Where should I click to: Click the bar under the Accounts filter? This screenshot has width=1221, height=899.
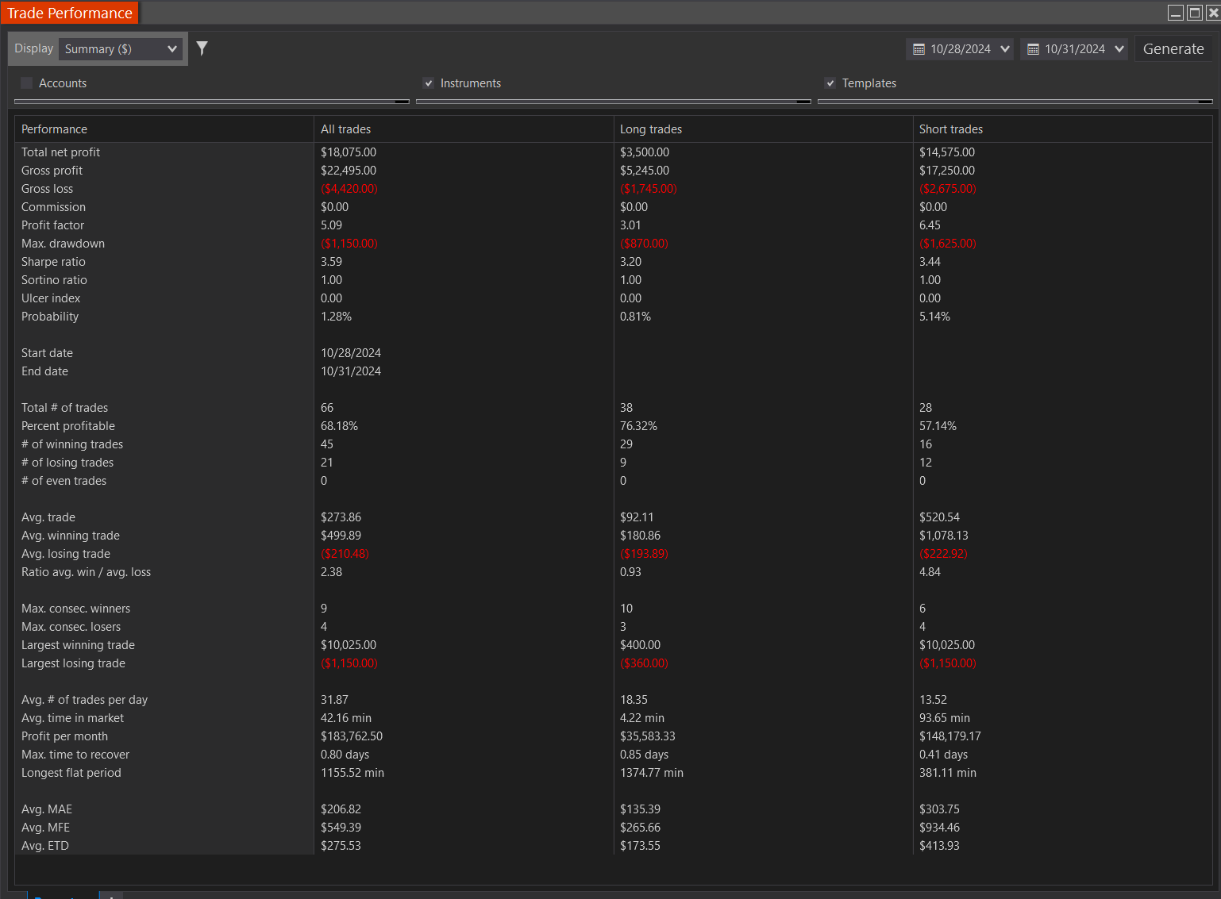coord(211,102)
